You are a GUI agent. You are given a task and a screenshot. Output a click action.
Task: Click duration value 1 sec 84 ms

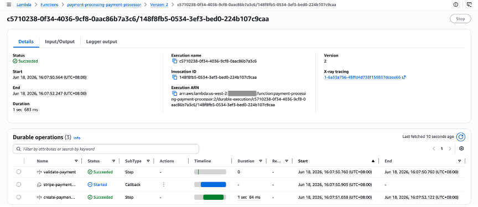click(249, 197)
